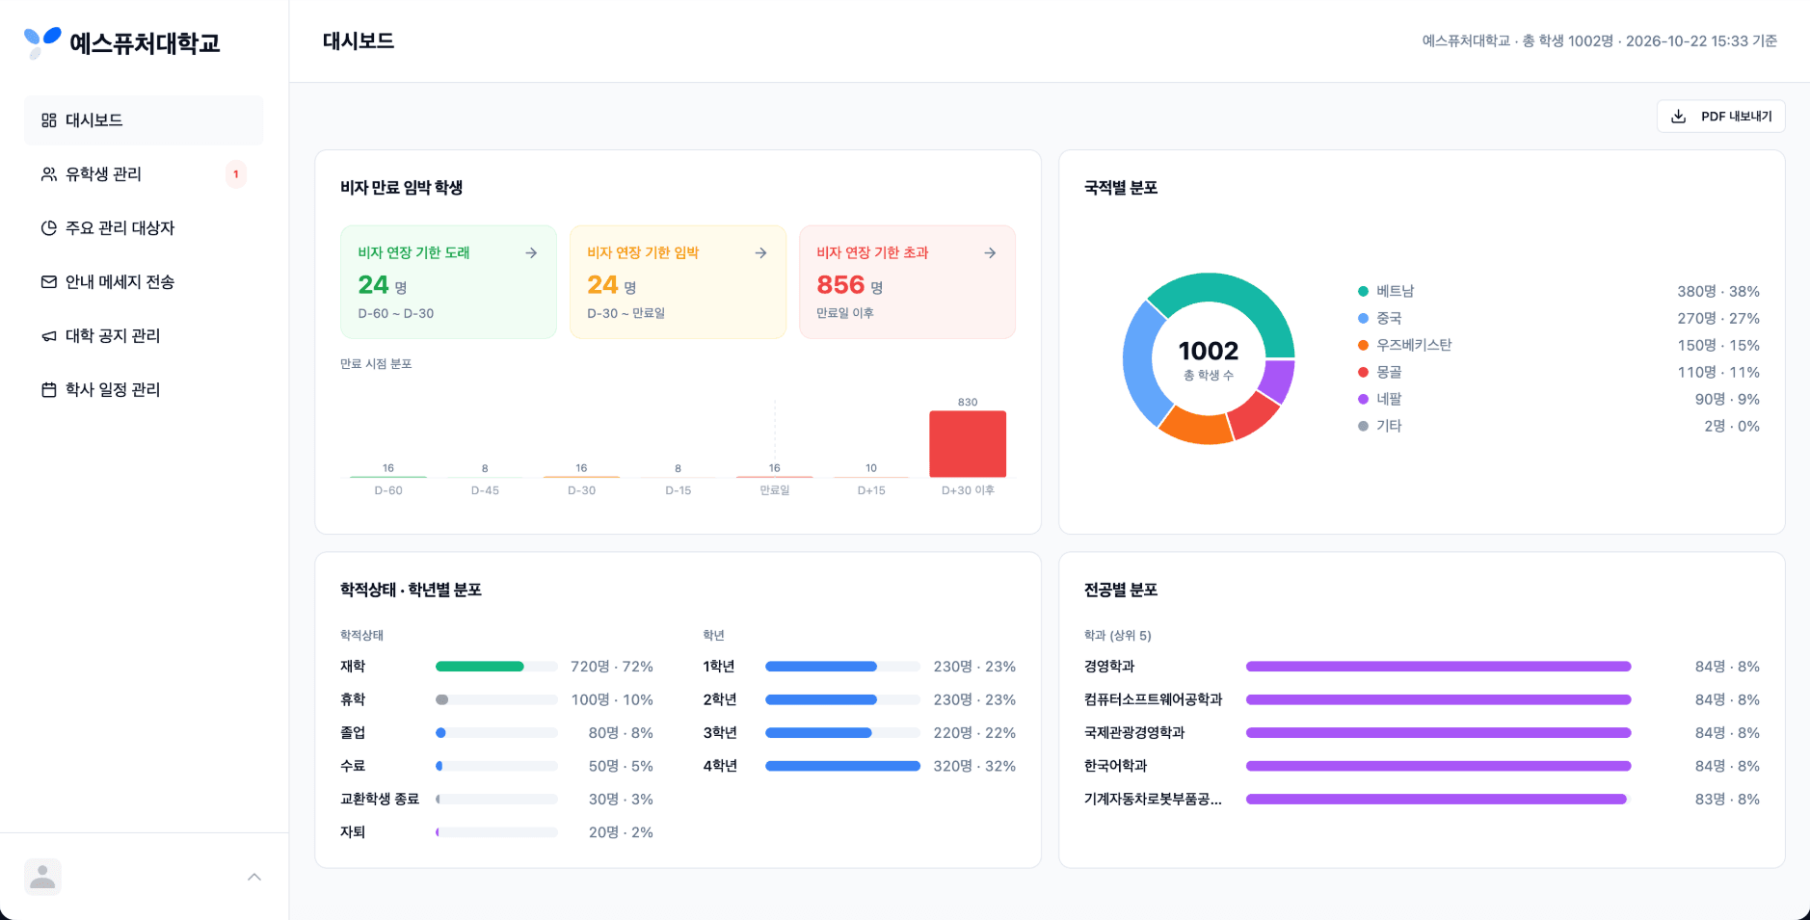Viewport: 1810px width, 920px height.
Task: Click the 유학생 관리 people icon
Action: click(49, 174)
